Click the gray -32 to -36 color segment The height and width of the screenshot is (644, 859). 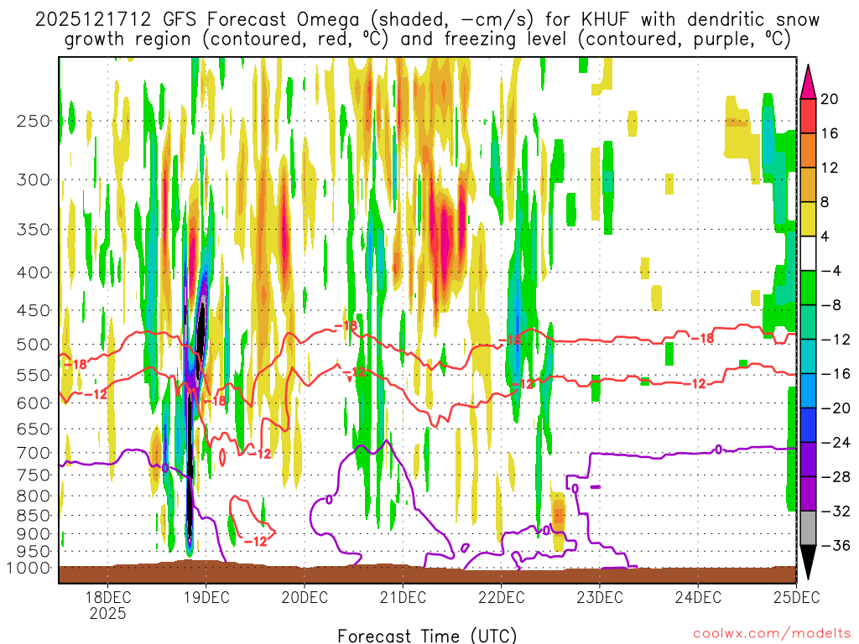coord(808,528)
